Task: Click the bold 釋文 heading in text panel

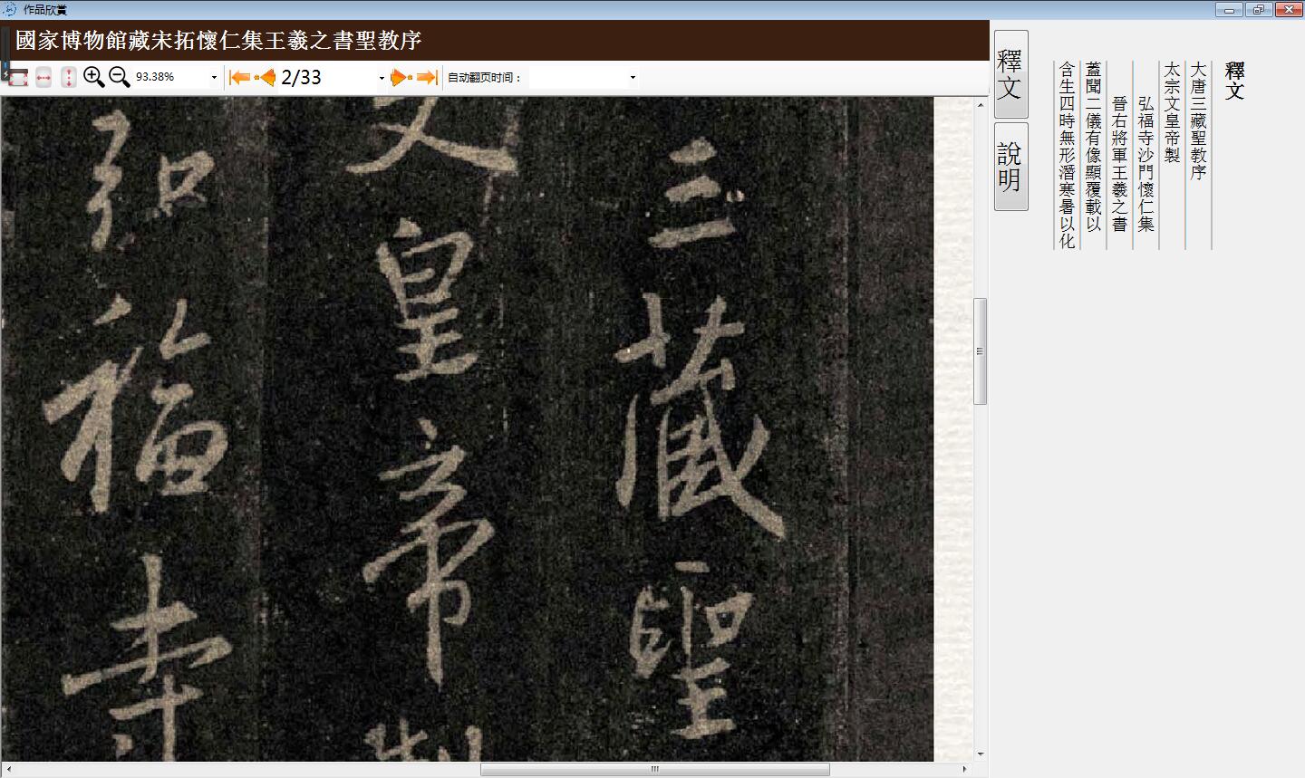Action: pyautogui.click(x=1234, y=81)
